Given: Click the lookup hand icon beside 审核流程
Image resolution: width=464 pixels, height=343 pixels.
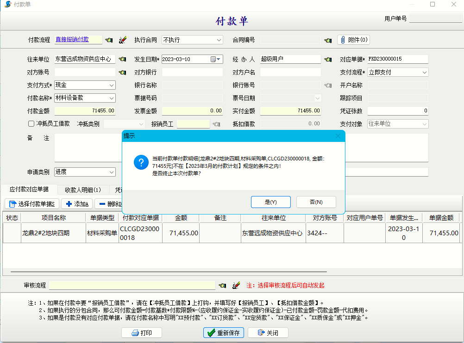Looking at the screenshot, I should pos(223,286).
